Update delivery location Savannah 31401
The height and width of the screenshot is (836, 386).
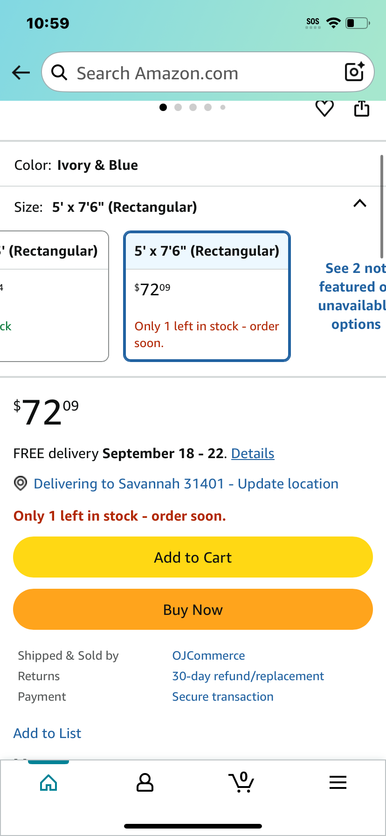pyautogui.click(x=186, y=484)
